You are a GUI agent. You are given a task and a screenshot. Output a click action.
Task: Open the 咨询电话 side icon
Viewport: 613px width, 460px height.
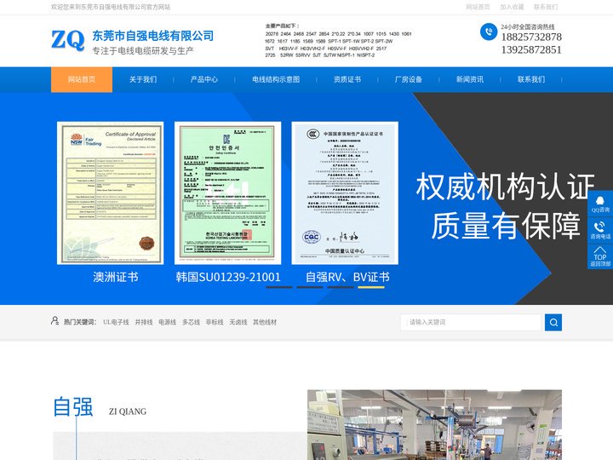coord(600,230)
